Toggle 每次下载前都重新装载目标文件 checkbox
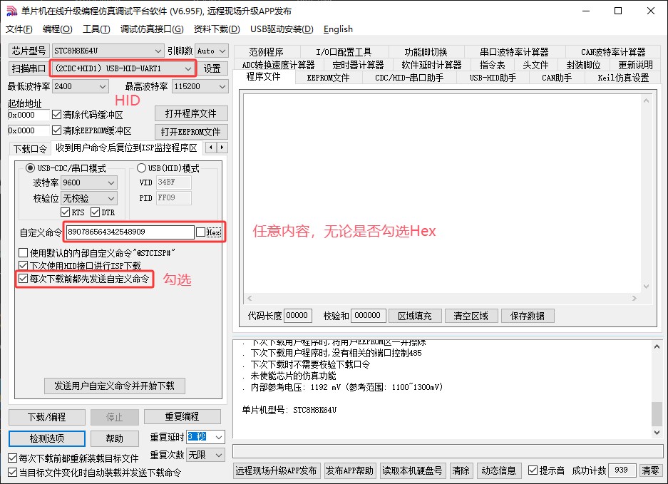668x484 pixels. coord(13,458)
